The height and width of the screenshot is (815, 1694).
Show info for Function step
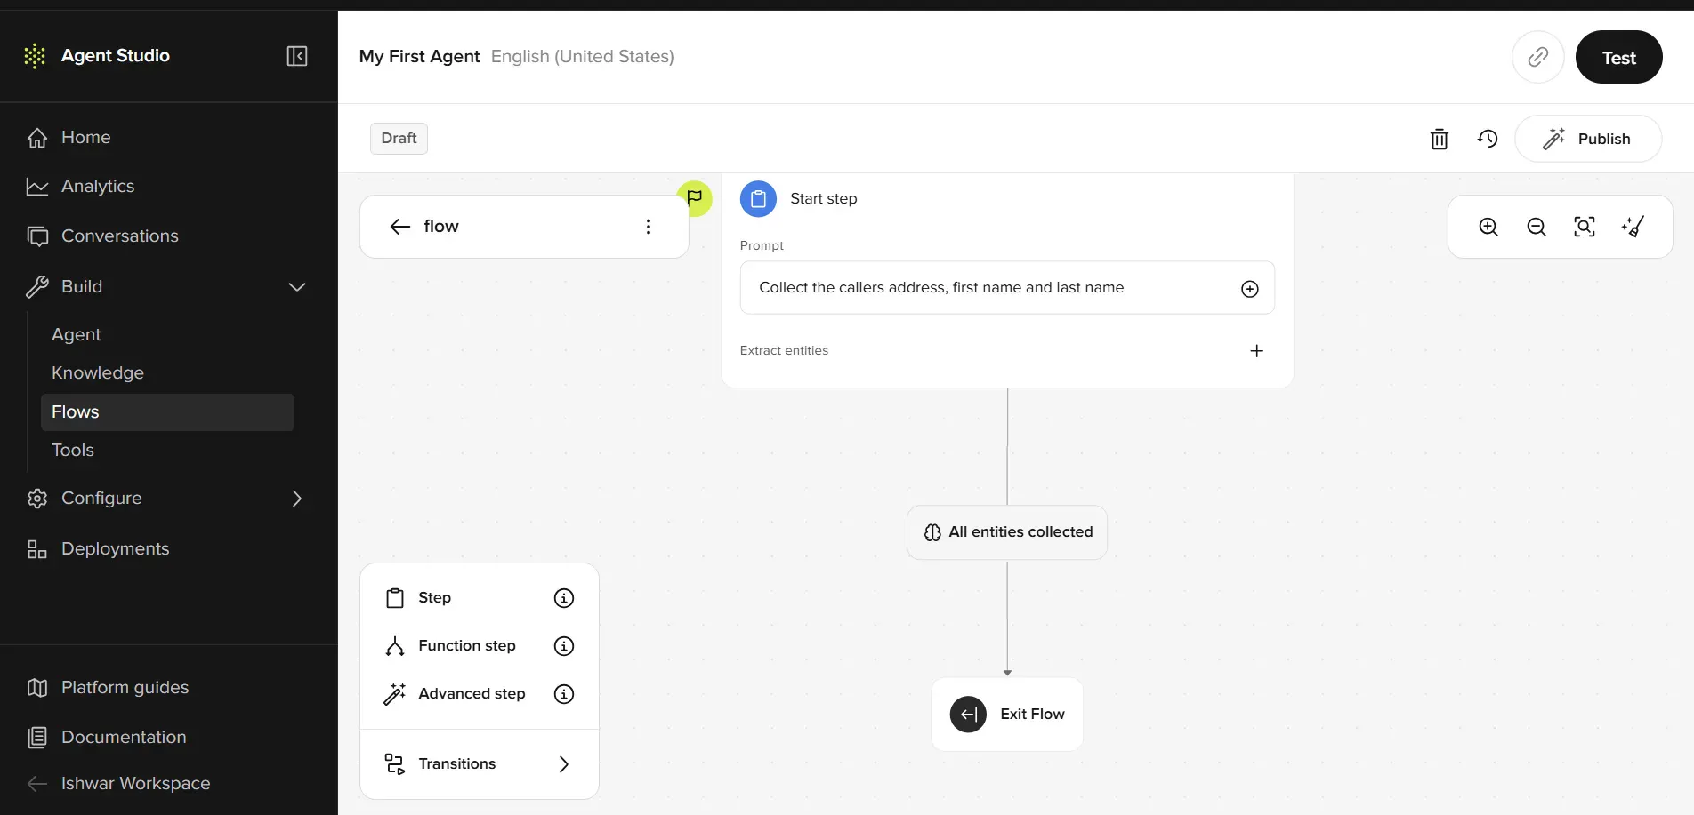[564, 646]
